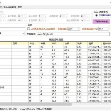Open the 数量列号 dropdown showing 4
Viewport: 111px width, 111px height.
(x=22, y=20)
